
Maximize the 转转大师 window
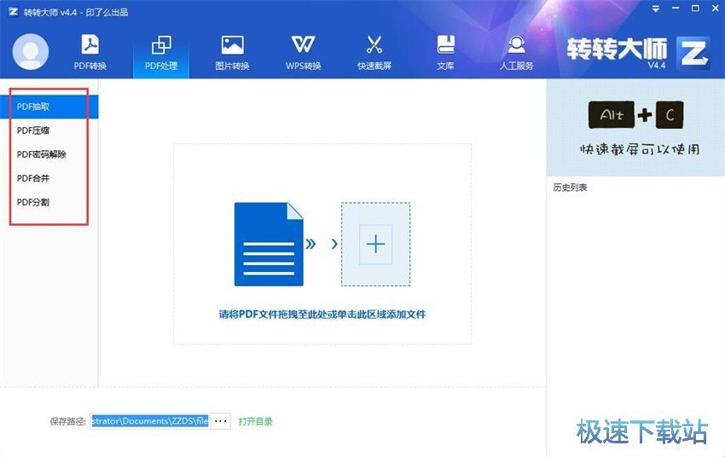(x=695, y=9)
